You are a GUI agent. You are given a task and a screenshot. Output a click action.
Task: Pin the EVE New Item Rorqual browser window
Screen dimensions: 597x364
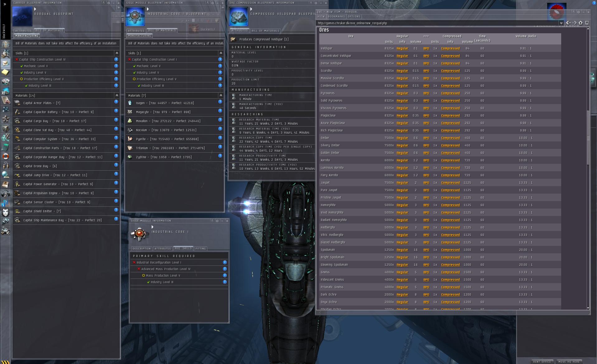578,12
